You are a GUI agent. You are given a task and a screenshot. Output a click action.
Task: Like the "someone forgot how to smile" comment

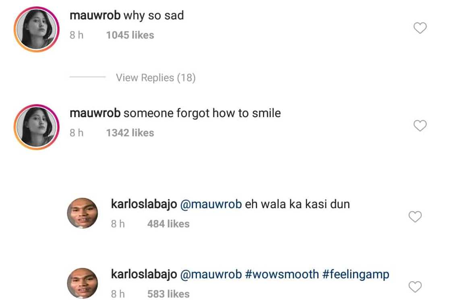pyautogui.click(x=420, y=126)
